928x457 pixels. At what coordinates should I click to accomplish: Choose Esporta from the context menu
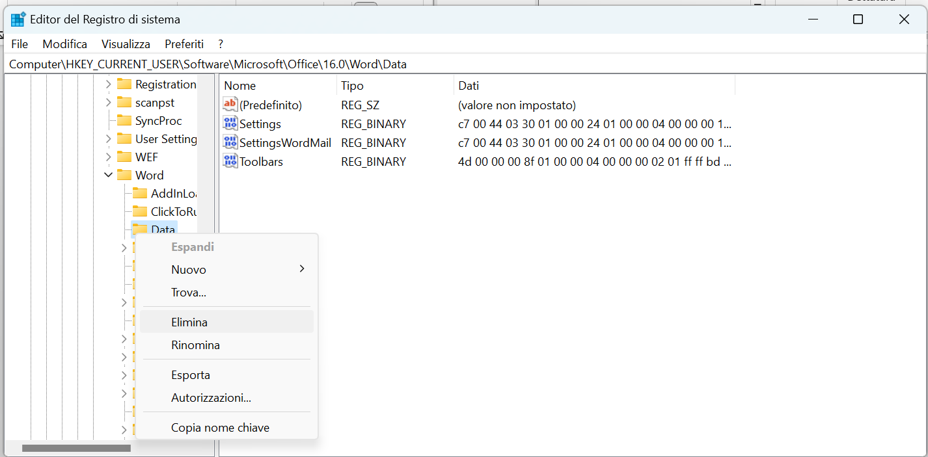(226, 374)
